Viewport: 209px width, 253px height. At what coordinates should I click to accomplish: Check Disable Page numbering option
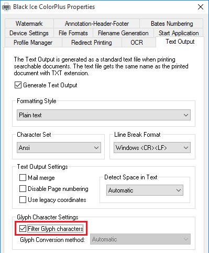point(23,189)
